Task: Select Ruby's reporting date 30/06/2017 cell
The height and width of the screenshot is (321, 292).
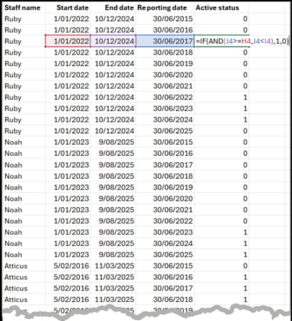Action: pos(165,41)
